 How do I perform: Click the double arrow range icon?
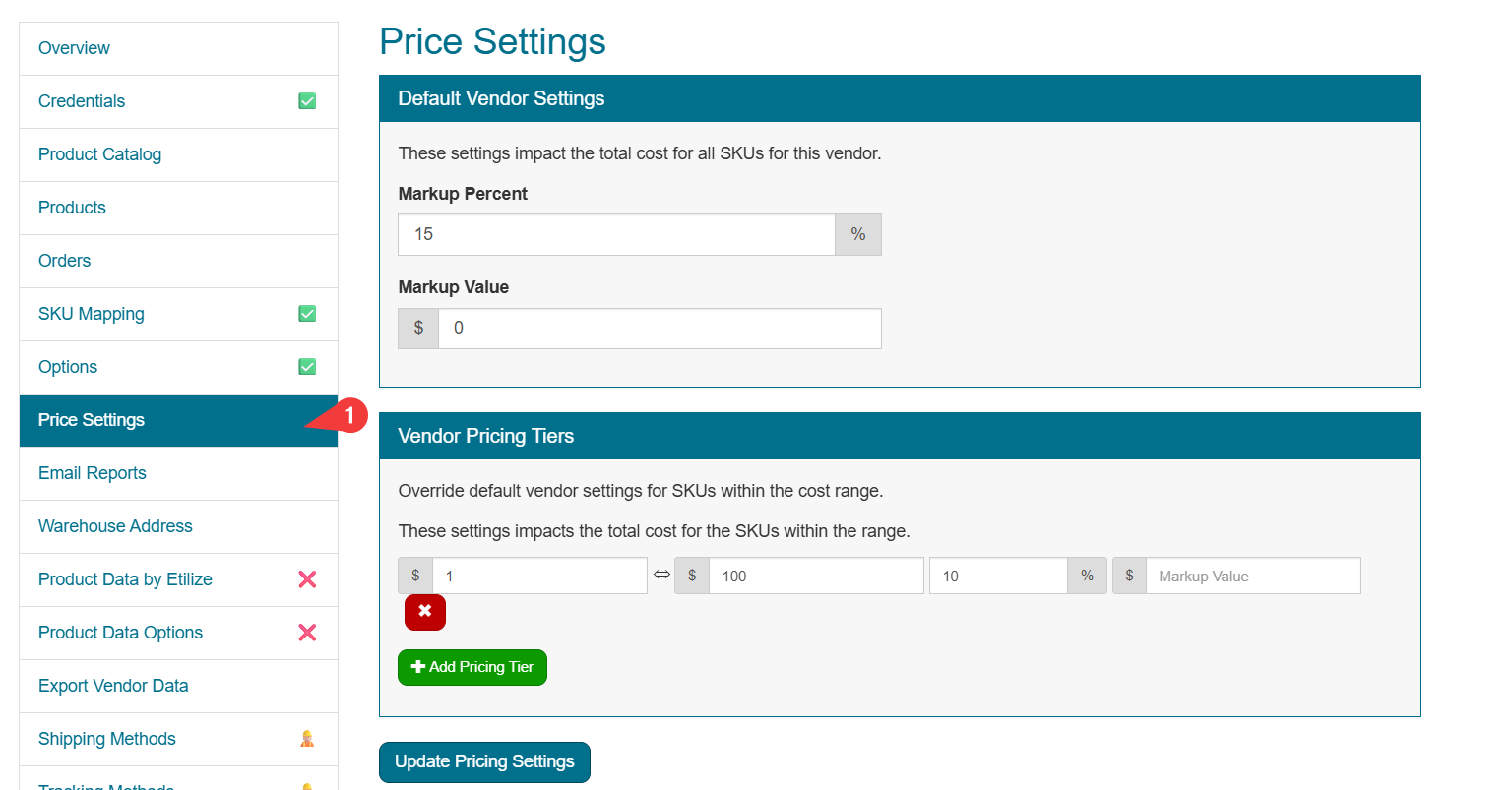(661, 575)
